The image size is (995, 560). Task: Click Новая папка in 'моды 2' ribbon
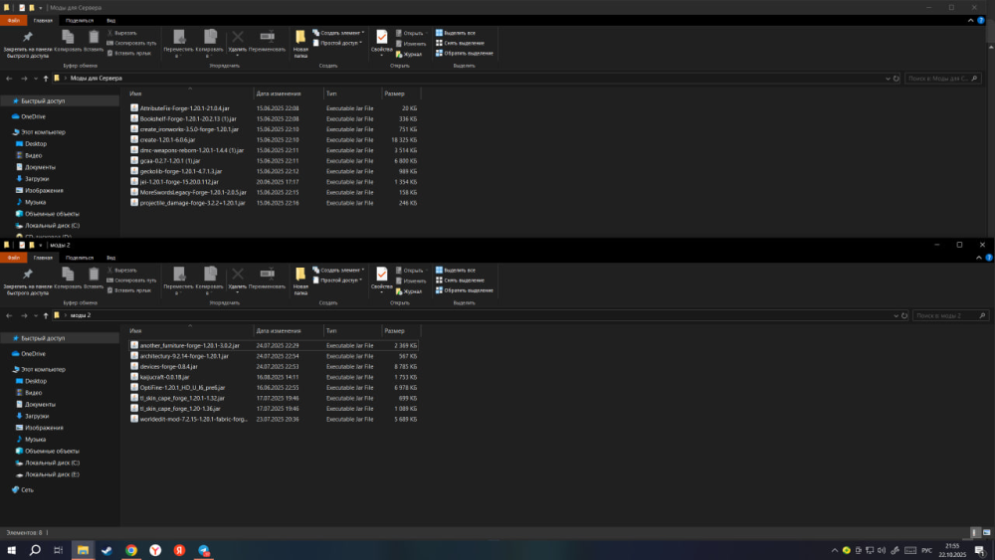(x=300, y=280)
